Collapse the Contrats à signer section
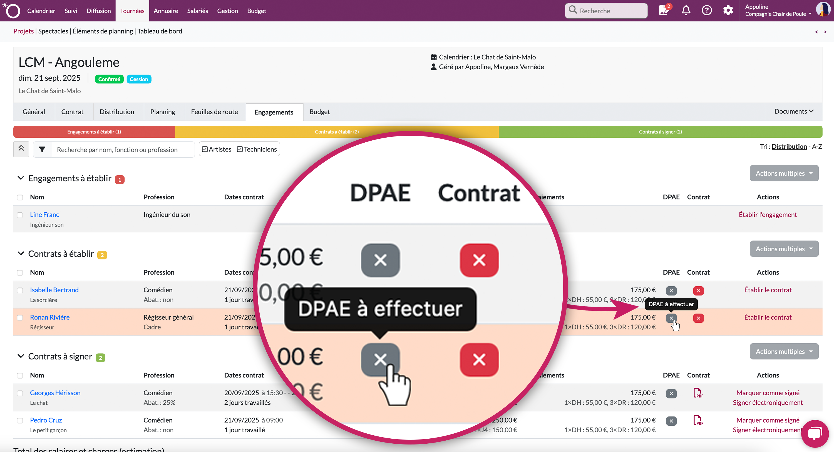The height and width of the screenshot is (452, 834). [x=21, y=356]
